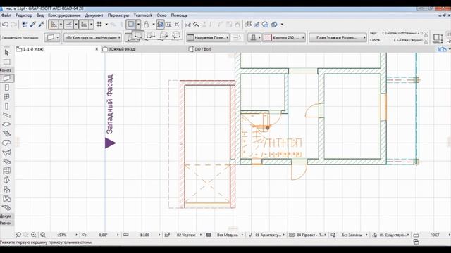Screen dimensions: 451x253
Task: Activate the Object tool in toolbox
Action: click(x=6, y=189)
